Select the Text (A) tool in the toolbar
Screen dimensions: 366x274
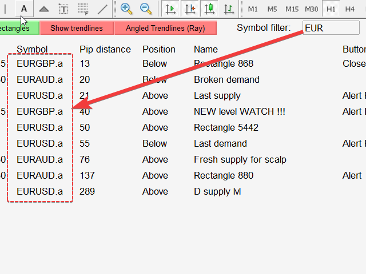pos(24,9)
